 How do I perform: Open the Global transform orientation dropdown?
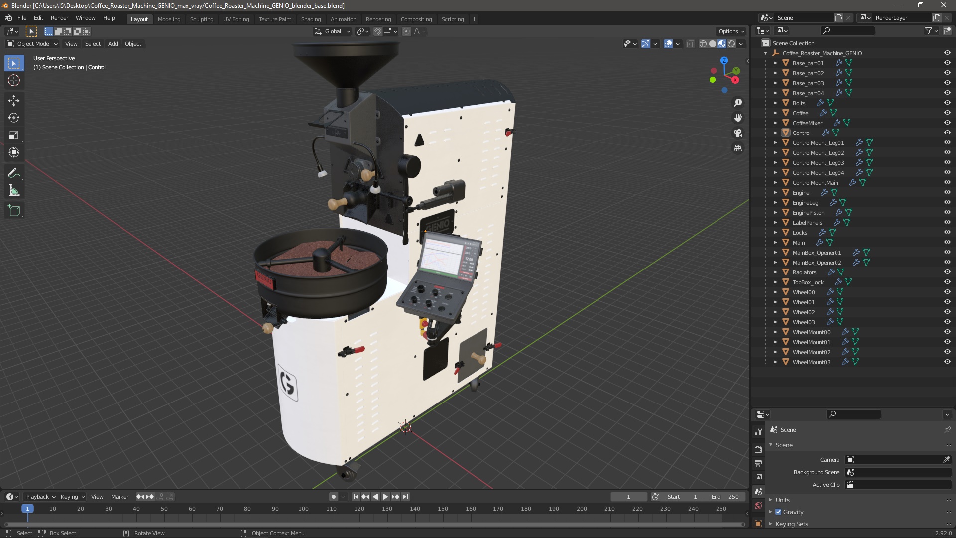[x=333, y=31]
